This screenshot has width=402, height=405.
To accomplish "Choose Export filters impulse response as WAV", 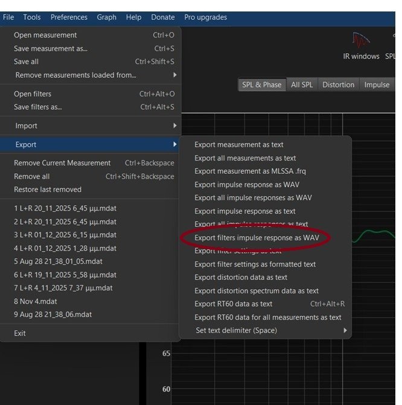I will [257, 238].
